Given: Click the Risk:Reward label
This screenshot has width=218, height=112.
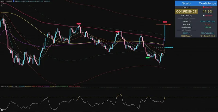Looking at the screenshot, I should [186, 27].
